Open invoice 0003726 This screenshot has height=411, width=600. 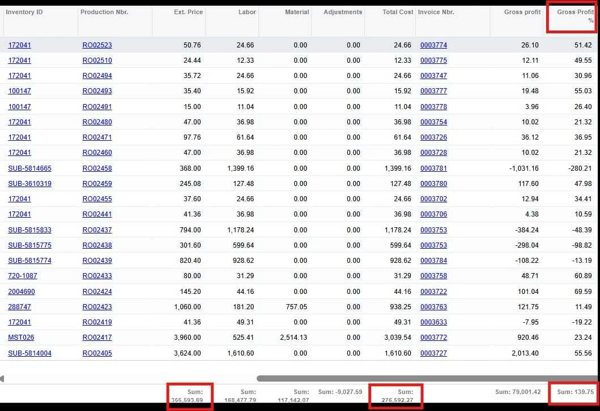433,137
